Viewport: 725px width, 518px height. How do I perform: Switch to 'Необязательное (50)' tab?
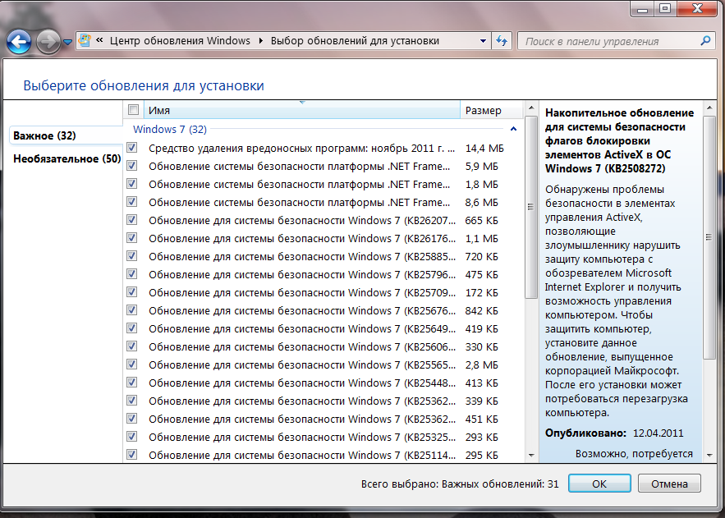67,158
